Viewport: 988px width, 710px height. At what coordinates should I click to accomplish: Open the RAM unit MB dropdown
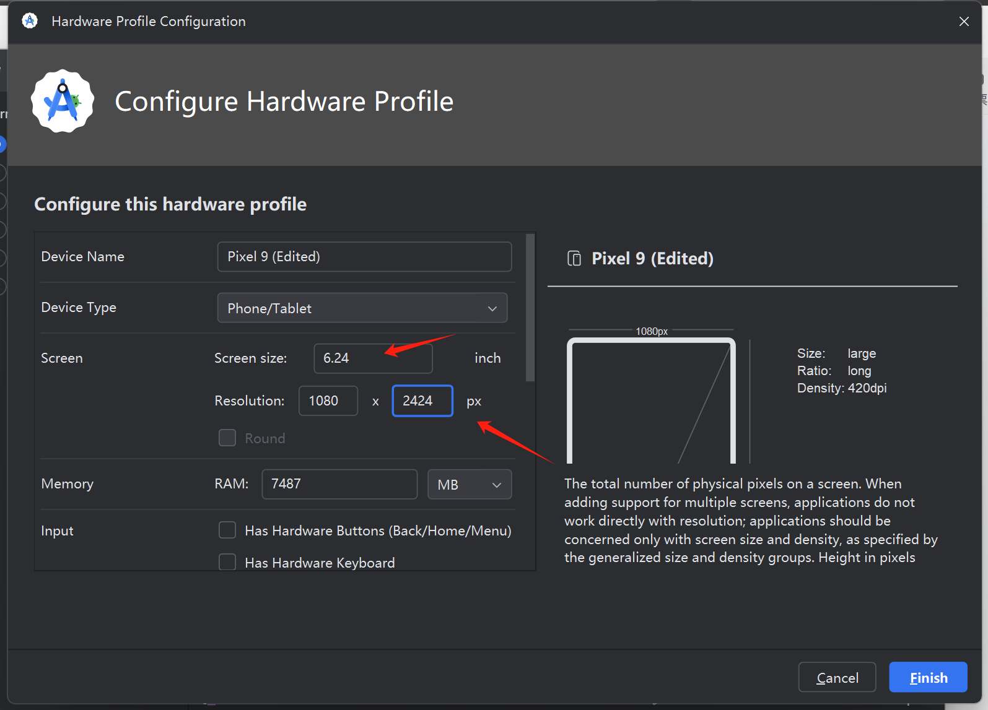pyautogui.click(x=470, y=484)
